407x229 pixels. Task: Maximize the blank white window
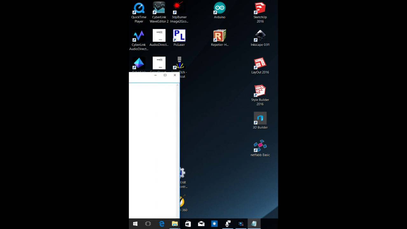click(165, 75)
